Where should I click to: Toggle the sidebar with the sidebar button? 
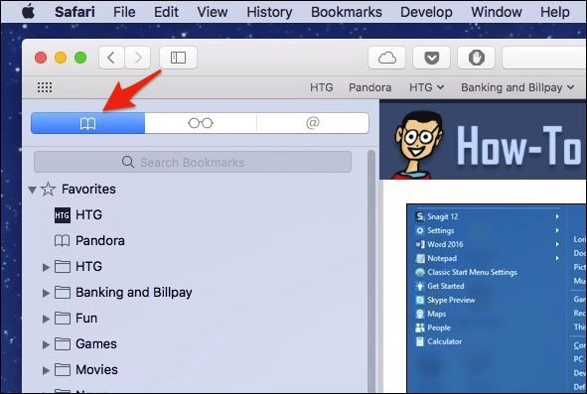[178, 58]
